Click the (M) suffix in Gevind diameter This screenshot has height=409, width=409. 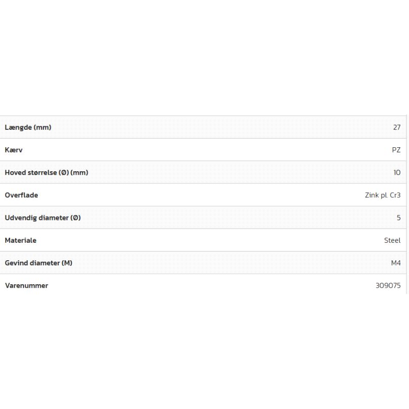pos(67,263)
